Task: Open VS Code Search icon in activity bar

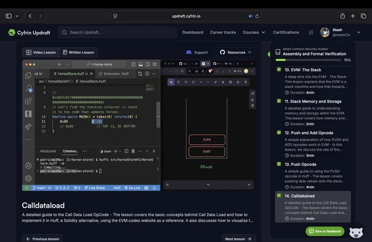Action: coord(28,88)
